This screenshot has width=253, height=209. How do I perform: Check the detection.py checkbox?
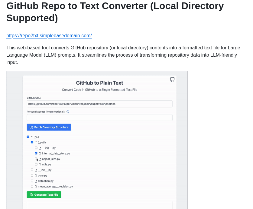tap(32, 181)
